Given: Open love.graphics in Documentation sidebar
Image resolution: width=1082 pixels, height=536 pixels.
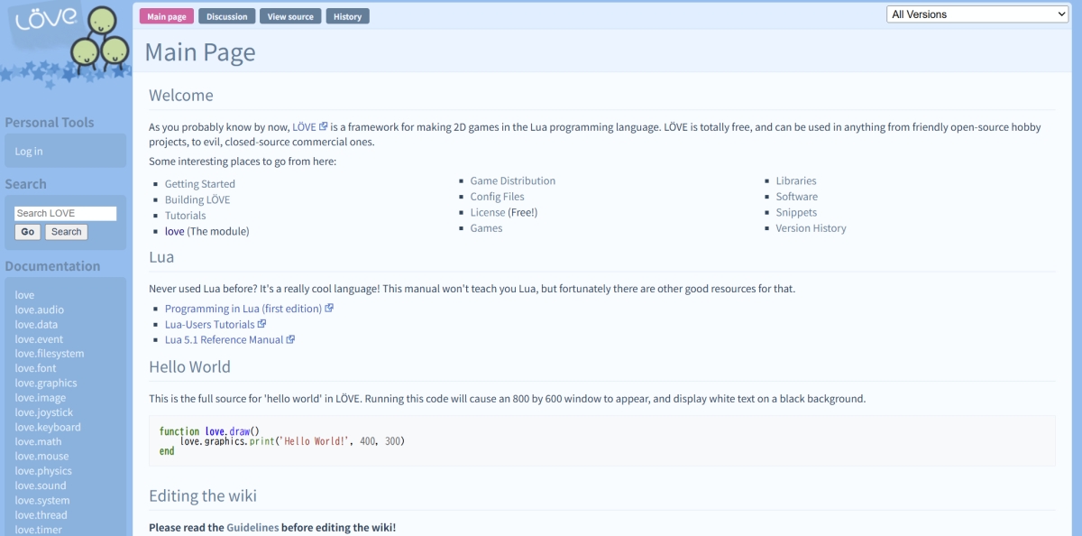Looking at the screenshot, I should point(46,383).
